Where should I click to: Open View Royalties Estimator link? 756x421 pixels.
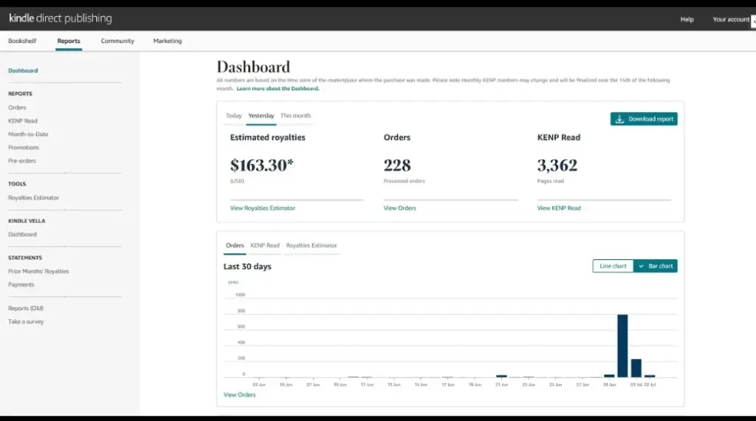(x=263, y=208)
